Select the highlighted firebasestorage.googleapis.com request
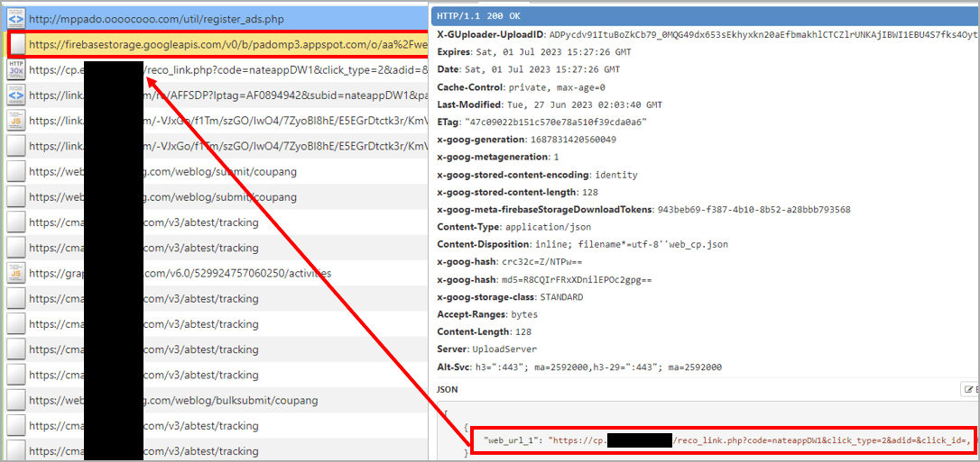980x462 pixels. (226, 43)
